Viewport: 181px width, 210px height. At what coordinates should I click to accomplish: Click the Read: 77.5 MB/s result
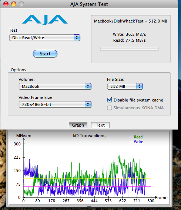129,40
